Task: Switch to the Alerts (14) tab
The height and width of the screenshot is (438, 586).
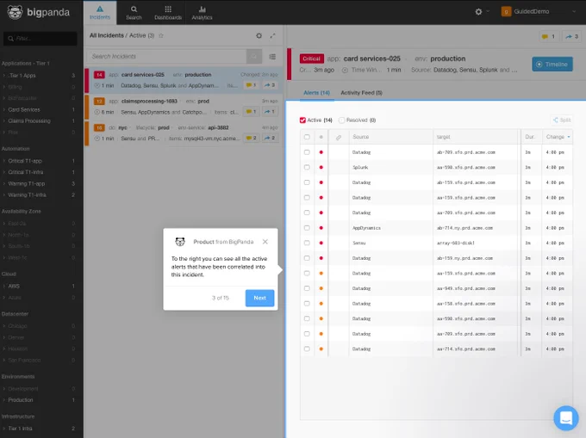Action: [x=316, y=93]
